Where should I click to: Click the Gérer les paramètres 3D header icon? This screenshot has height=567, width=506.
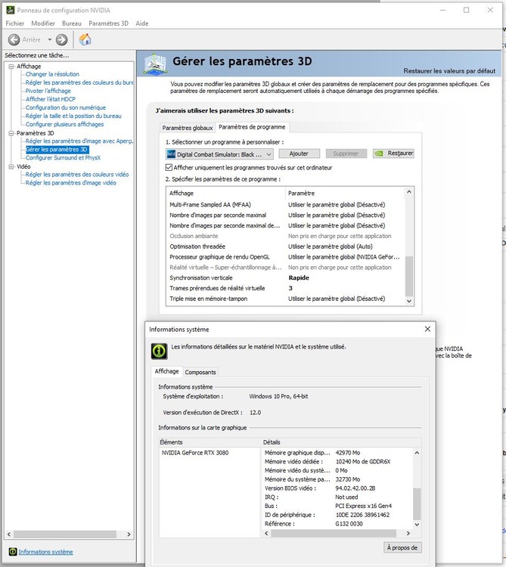click(155, 64)
